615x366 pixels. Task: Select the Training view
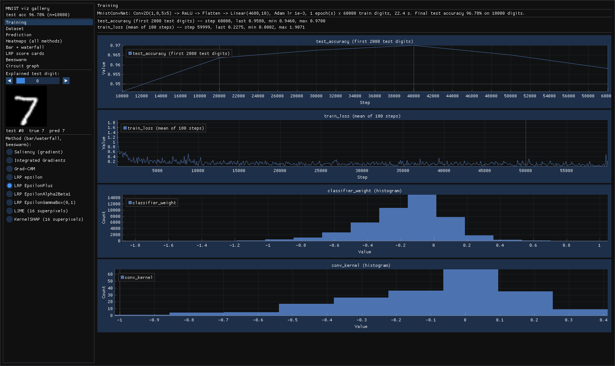coord(49,22)
